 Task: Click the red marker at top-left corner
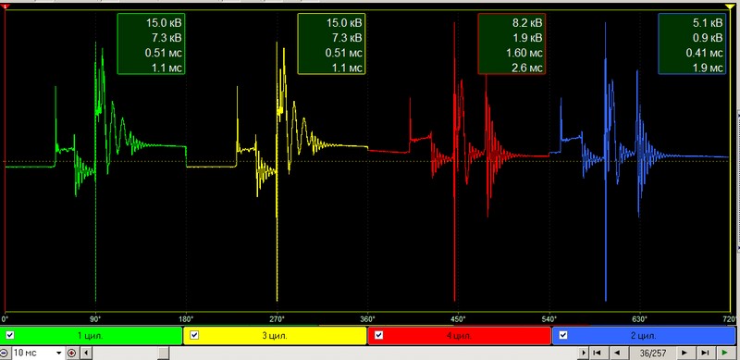click(5, 6)
